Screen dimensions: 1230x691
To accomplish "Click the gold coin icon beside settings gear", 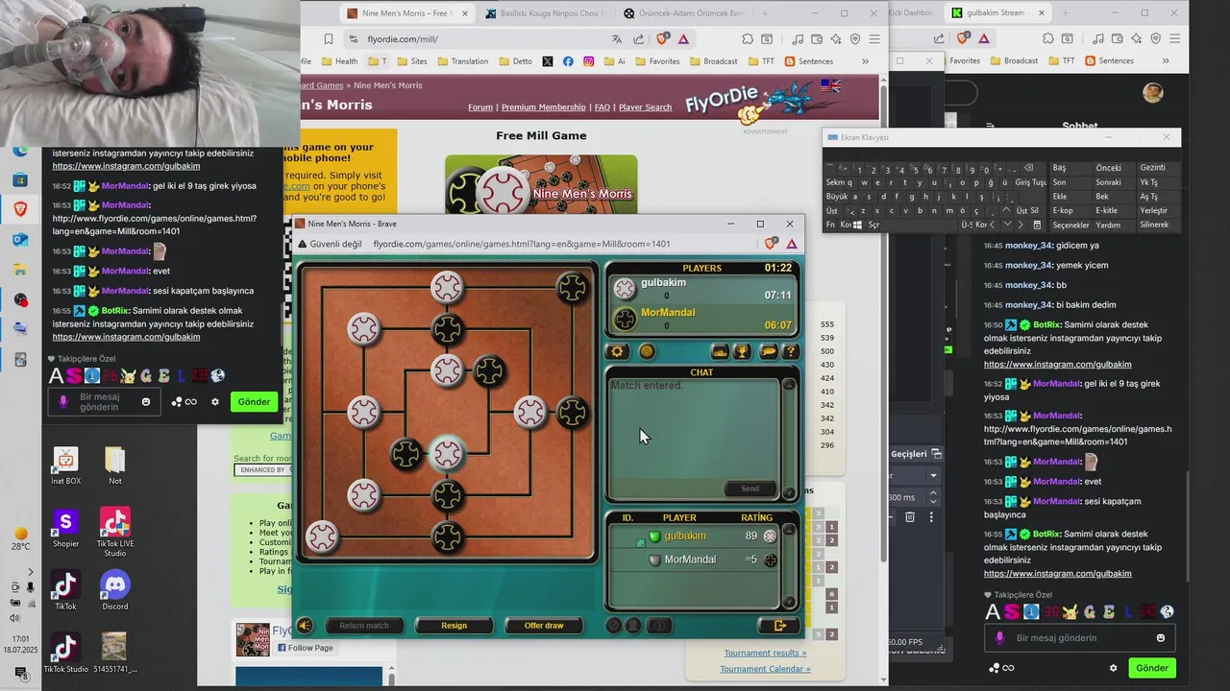I will [x=647, y=352].
